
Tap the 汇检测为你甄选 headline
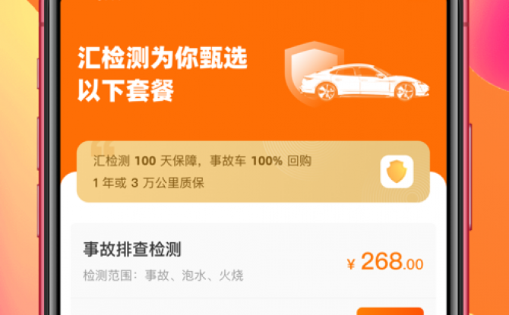[x=163, y=58]
